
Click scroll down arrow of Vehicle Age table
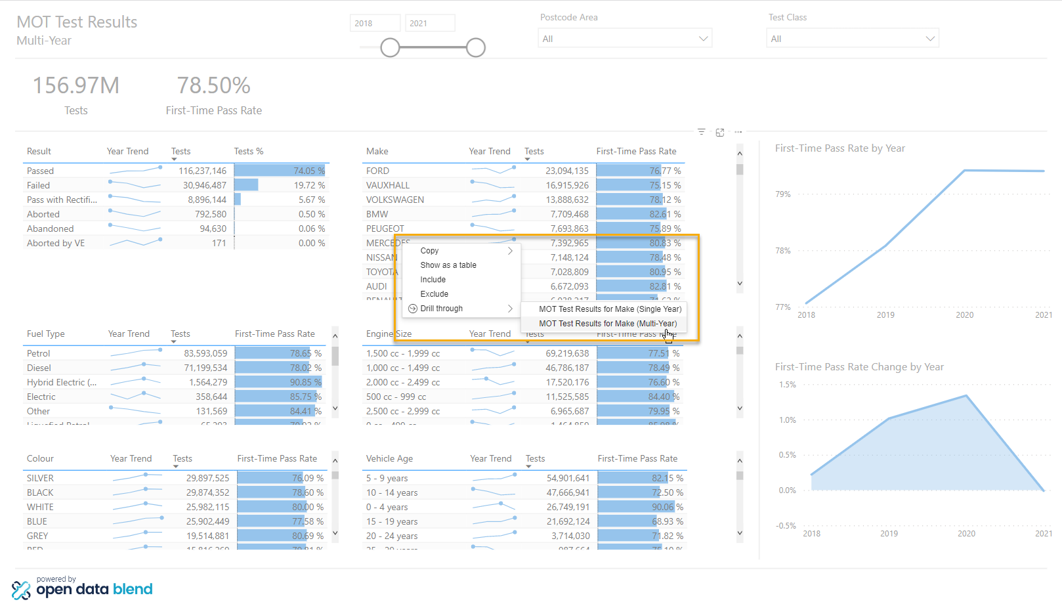pos(740,533)
